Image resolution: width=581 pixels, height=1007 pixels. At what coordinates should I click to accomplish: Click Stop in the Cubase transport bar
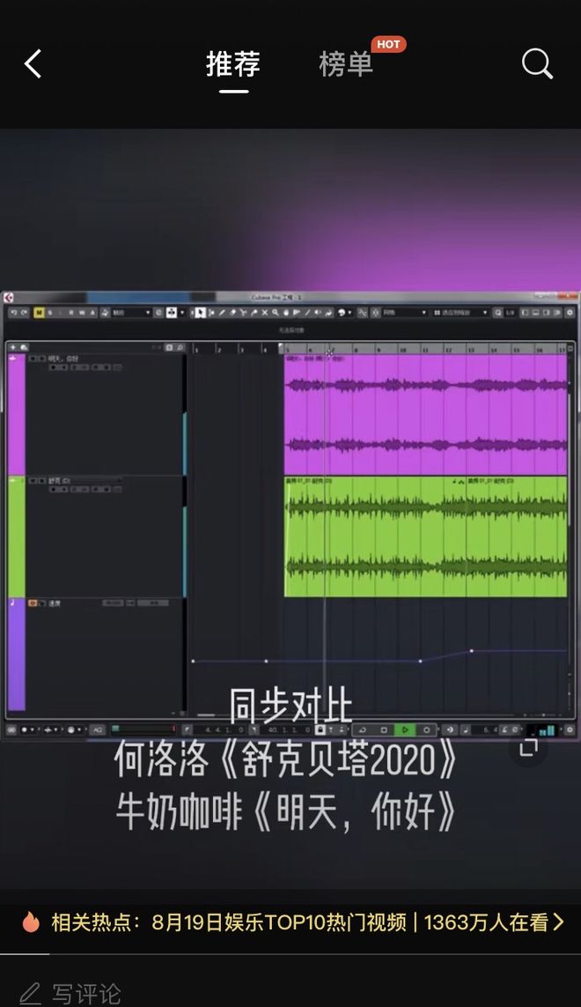384,730
